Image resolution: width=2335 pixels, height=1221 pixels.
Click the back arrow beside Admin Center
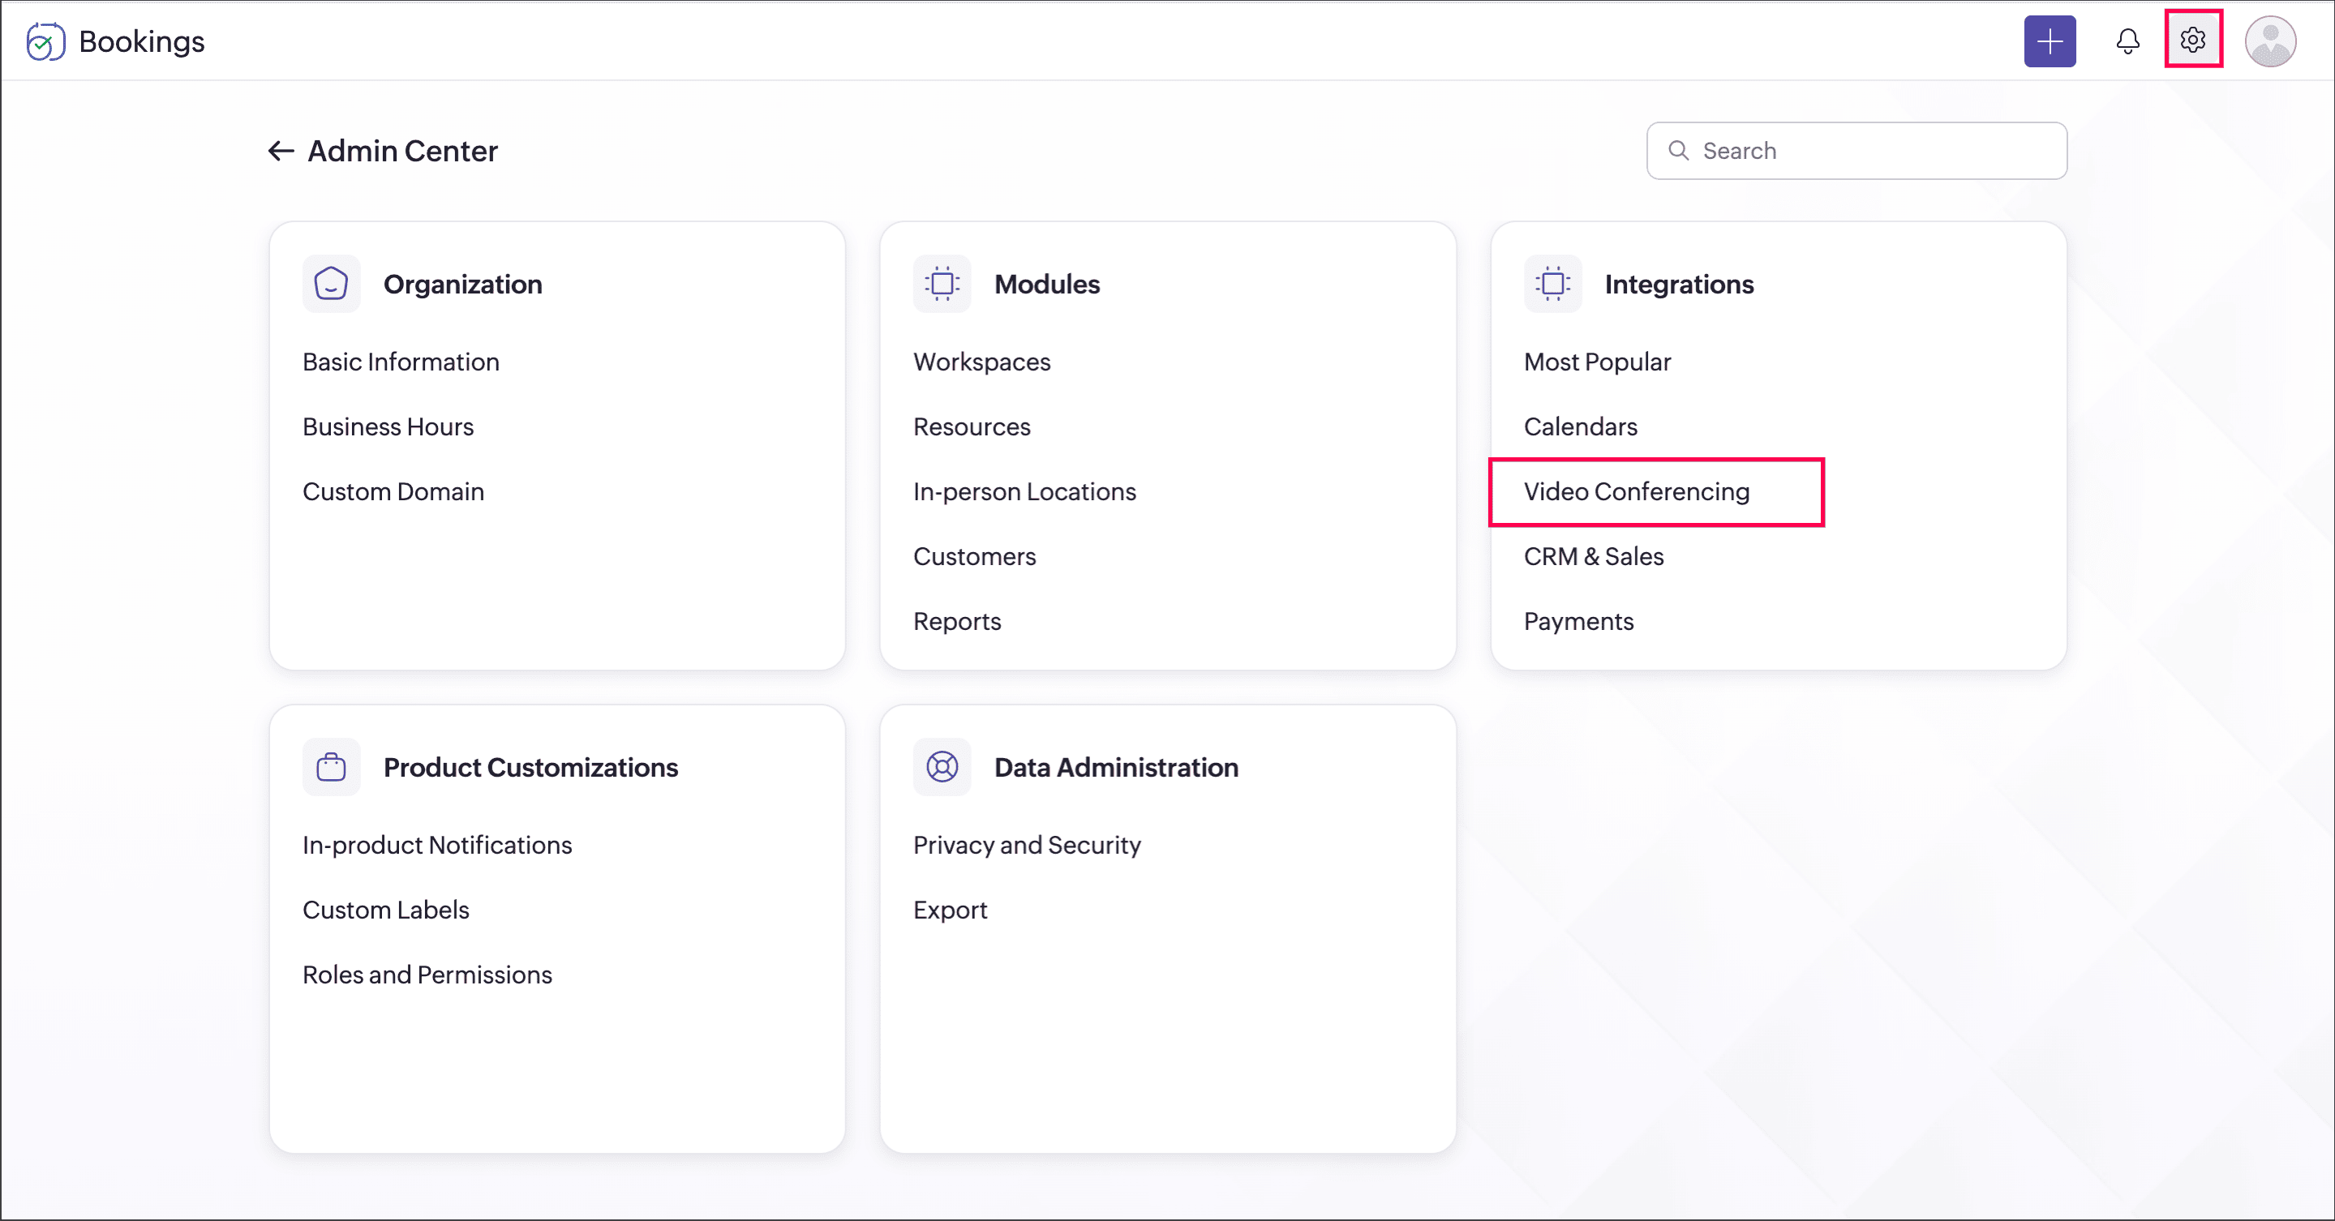[280, 152]
